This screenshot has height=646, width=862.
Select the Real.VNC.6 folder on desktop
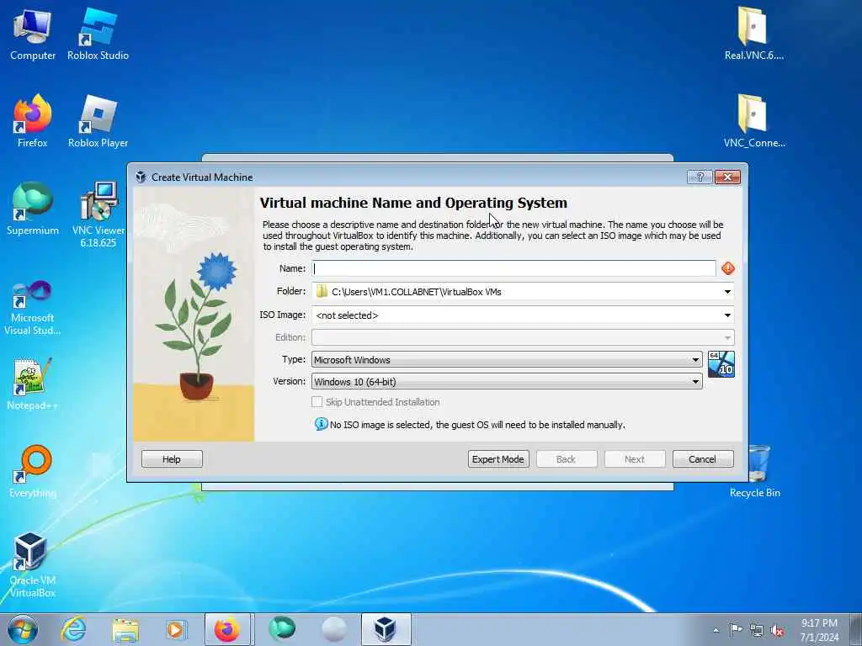pyautogui.click(x=753, y=34)
